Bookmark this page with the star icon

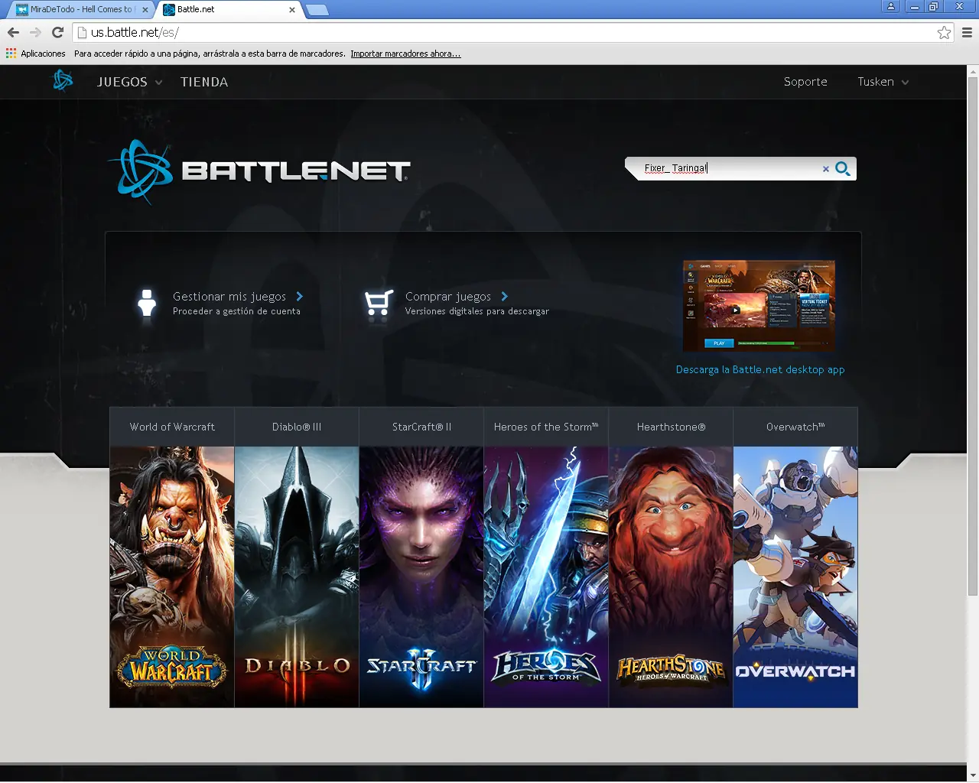(944, 32)
